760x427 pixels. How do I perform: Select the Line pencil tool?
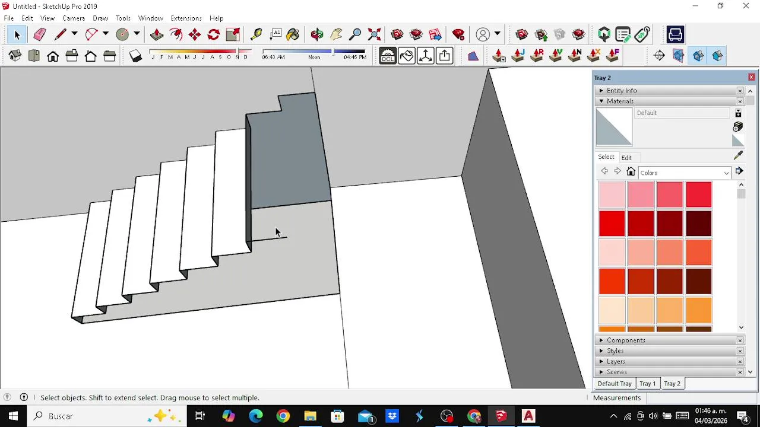tap(60, 35)
